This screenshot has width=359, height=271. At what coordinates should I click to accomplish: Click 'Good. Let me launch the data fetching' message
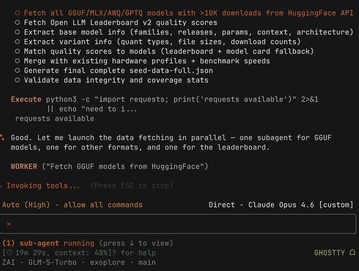pyautogui.click(x=171, y=142)
